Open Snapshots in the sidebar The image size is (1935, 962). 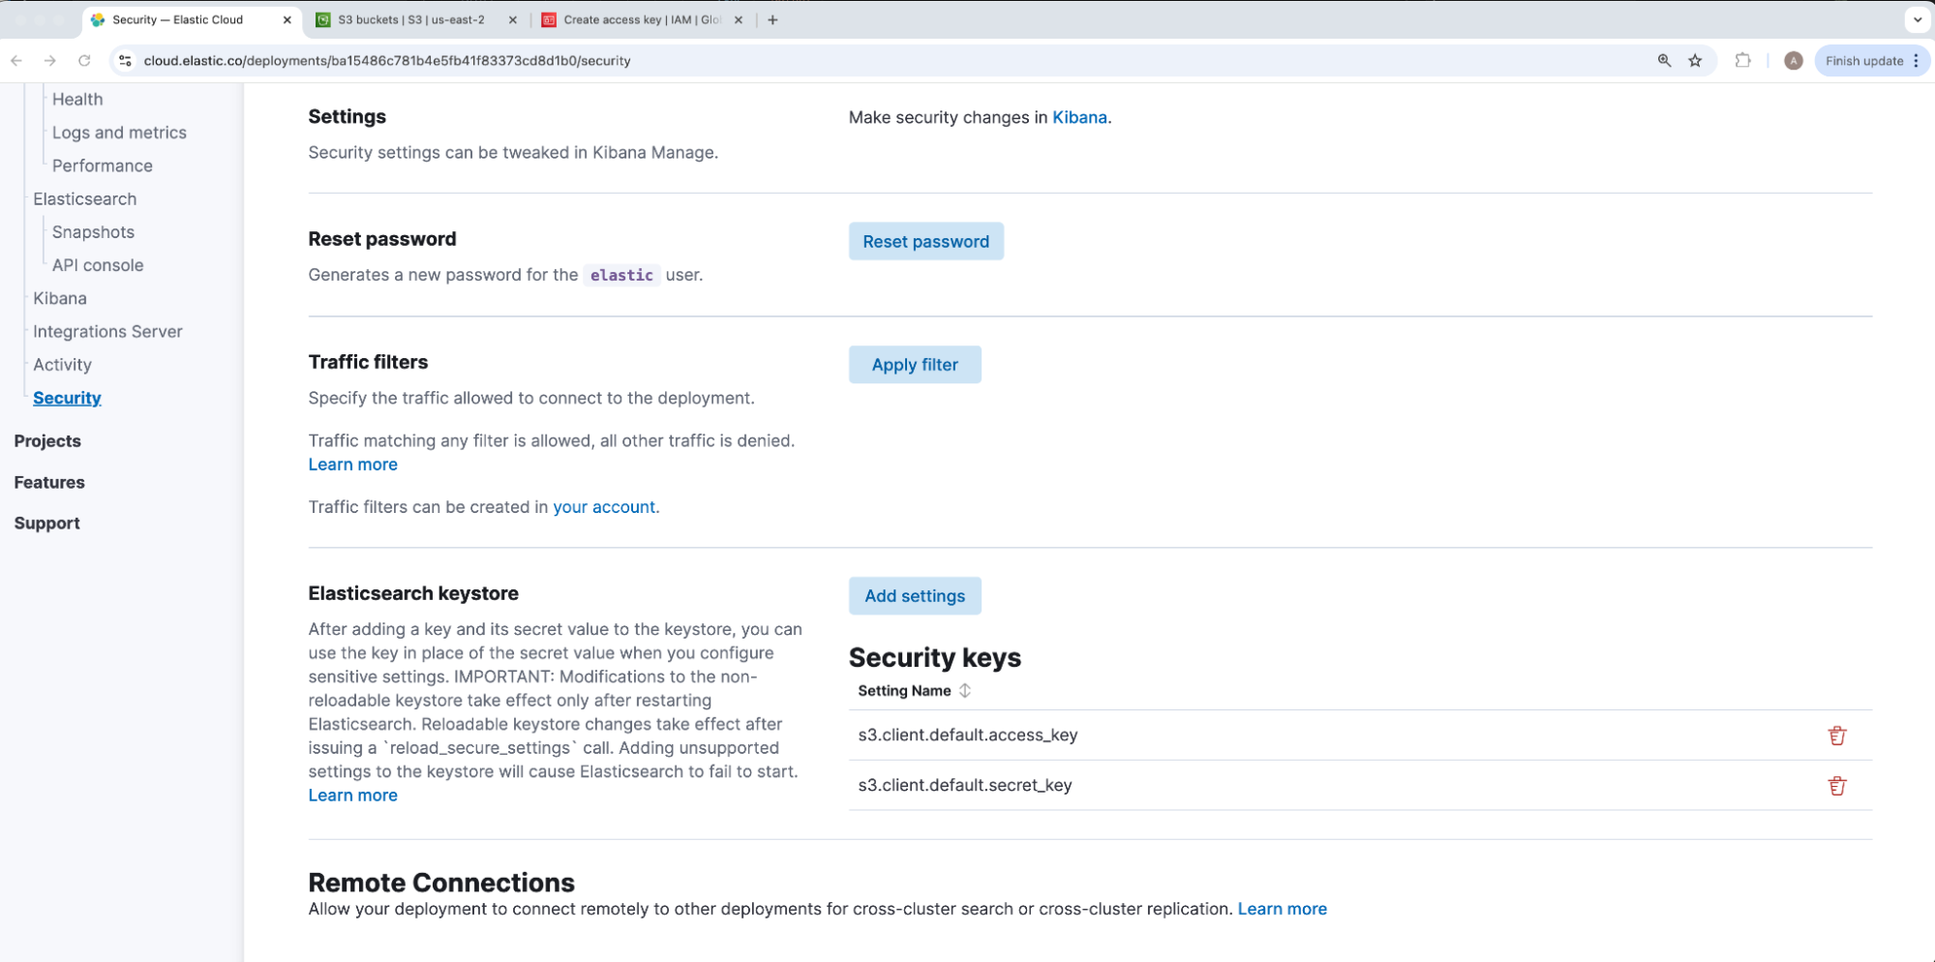pos(93,232)
